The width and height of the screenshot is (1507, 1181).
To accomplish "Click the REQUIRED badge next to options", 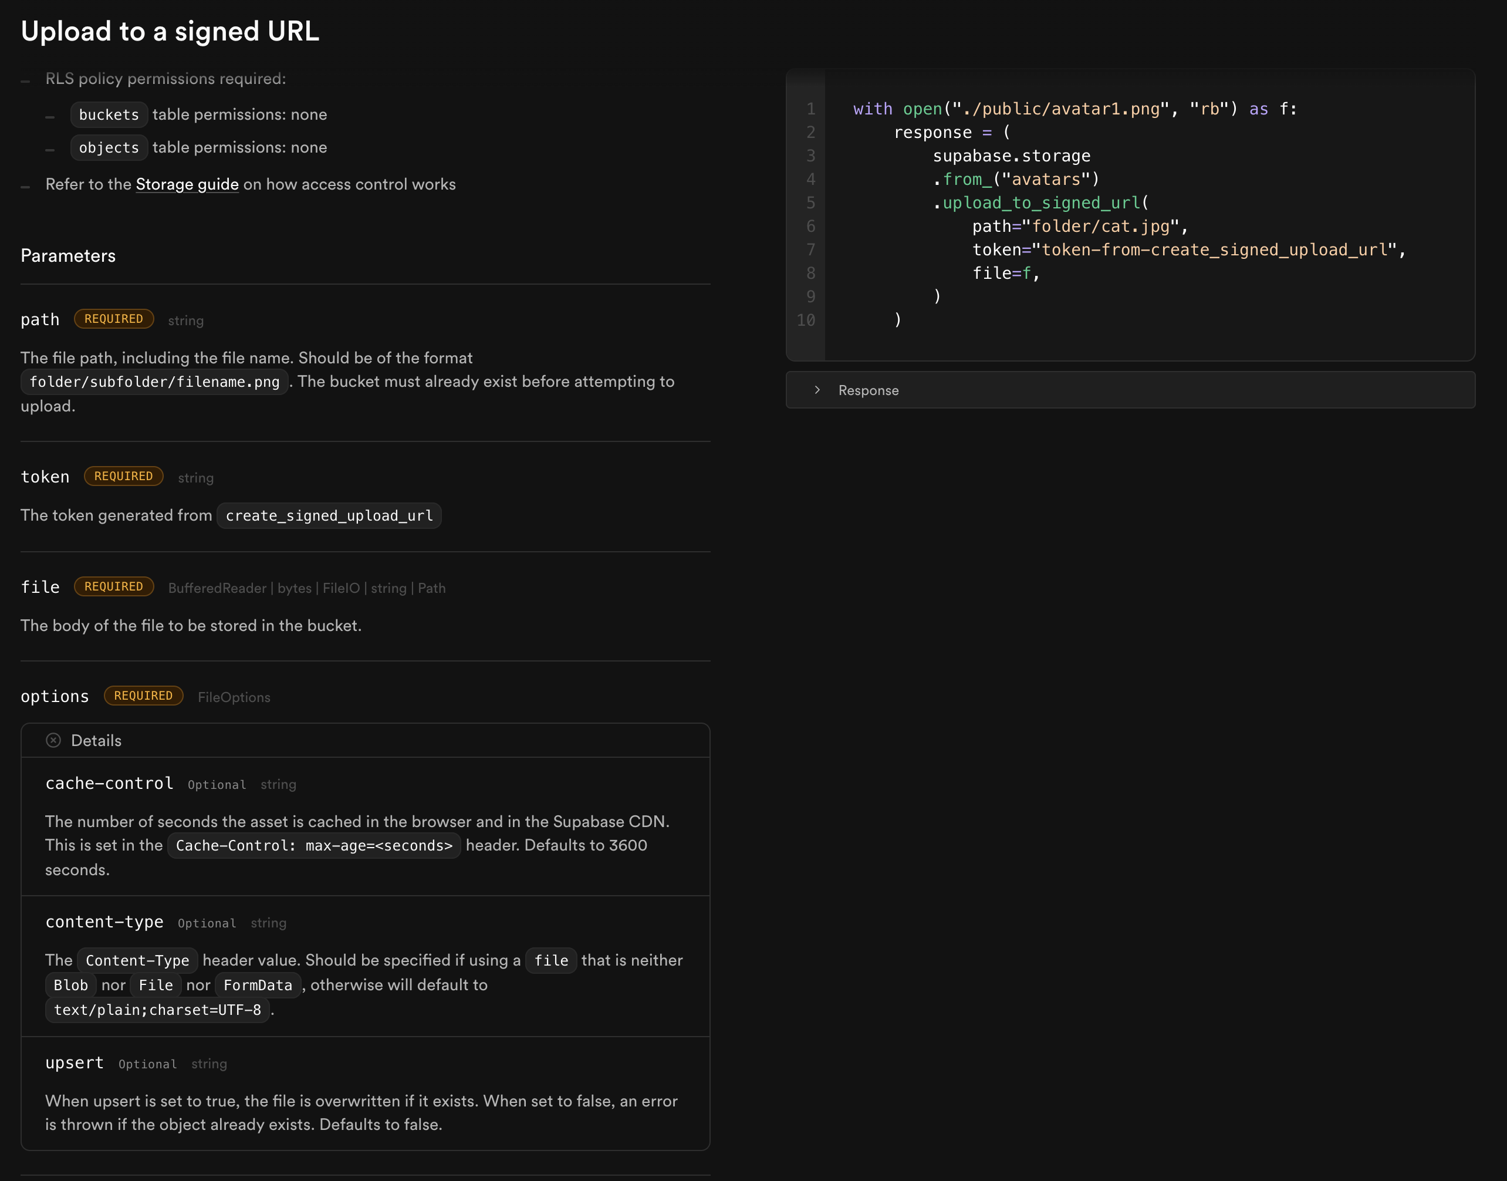I will click(143, 696).
